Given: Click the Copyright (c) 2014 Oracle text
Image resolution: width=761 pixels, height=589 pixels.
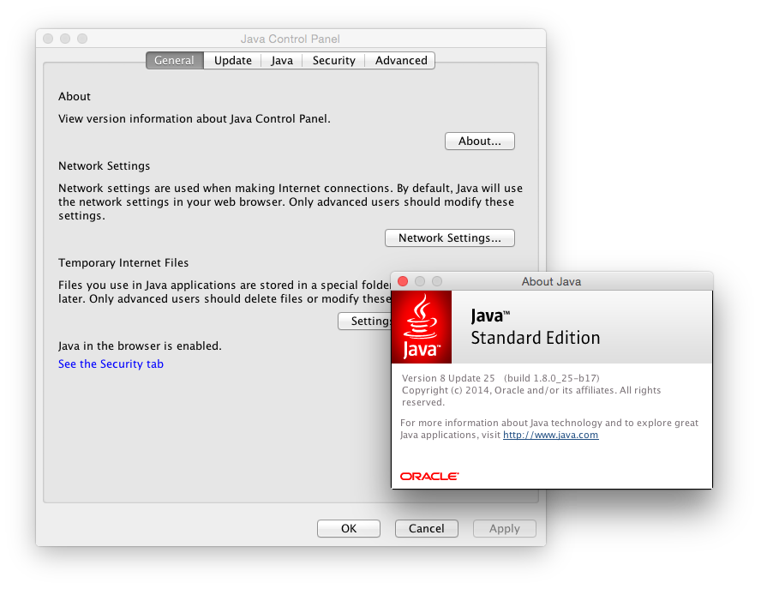Looking at the screenshot, I should tap(531, 396).
